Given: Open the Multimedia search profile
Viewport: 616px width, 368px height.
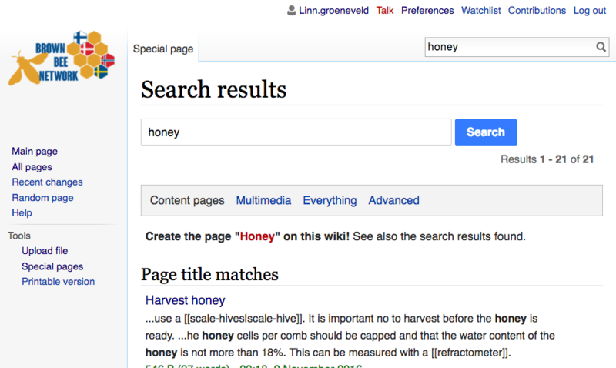Looking at the screenshot, I should coord(263,200).
